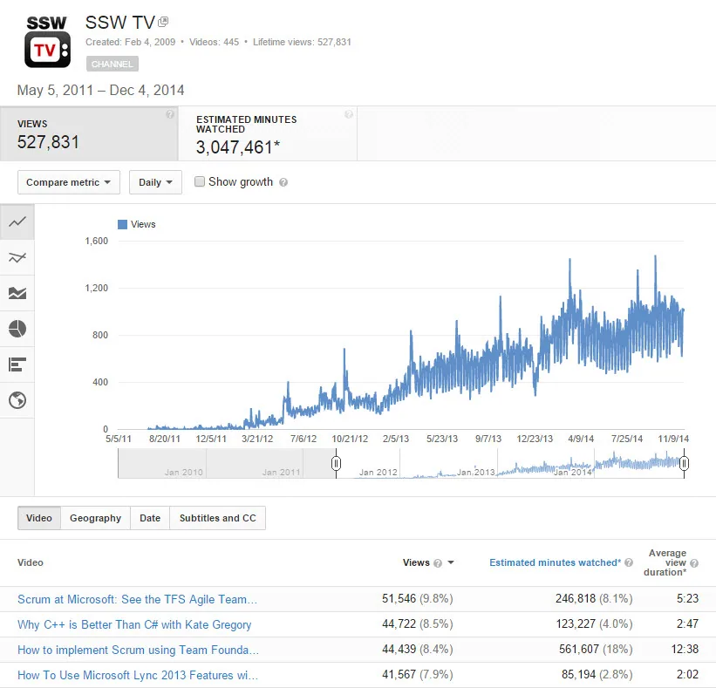This screenshot has height=688, width=716.
Task: Open How To Use Microsoft Lync 2013 video
Action: 138,675
